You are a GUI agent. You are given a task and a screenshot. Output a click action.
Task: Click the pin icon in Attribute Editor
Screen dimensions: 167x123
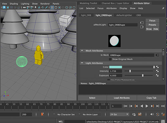163,8
